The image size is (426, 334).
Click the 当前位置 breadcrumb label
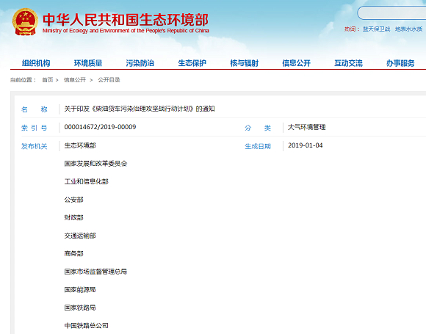tap(23, 80)
